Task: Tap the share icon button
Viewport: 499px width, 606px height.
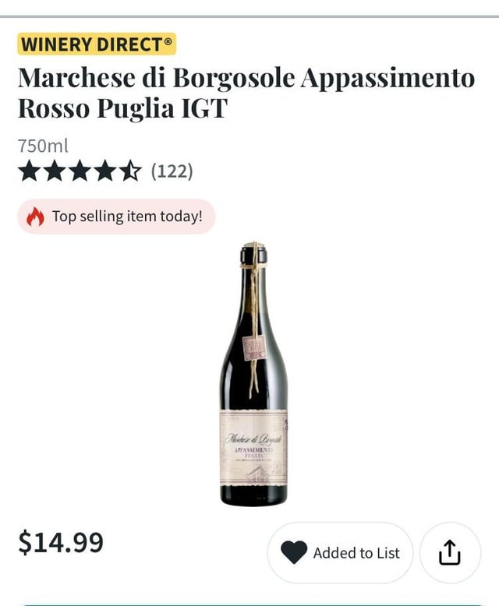Action: 450,552
